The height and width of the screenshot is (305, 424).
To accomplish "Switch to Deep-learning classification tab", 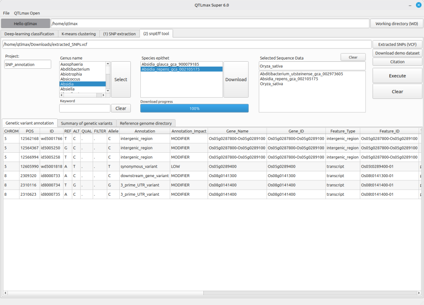I will [x=29, y=34].
